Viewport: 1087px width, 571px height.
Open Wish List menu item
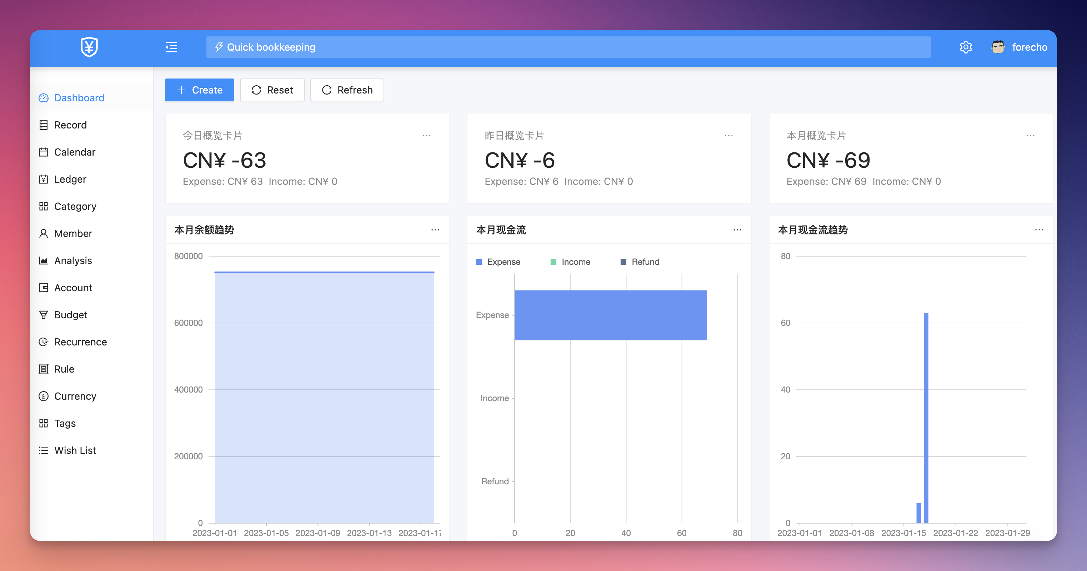[x=75, y=450]
